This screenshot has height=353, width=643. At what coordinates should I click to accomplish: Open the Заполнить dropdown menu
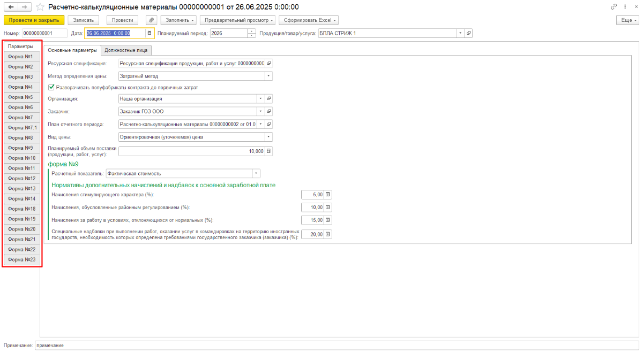tap(178, 20)
